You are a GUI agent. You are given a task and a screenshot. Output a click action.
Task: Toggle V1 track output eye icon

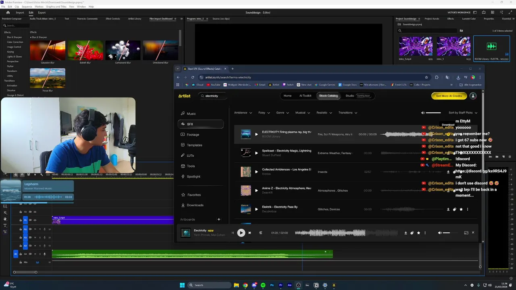click(x=35, y=220)
